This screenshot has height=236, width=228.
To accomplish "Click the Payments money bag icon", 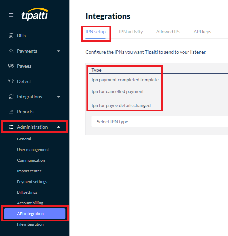I will coord(11,51).
